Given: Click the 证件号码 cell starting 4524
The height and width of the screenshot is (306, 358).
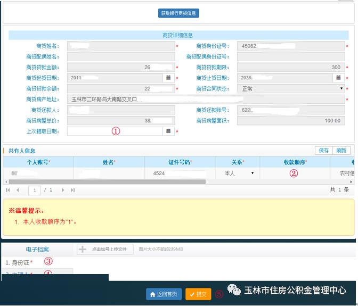Looking at the screenshot, I should (180, 173).
